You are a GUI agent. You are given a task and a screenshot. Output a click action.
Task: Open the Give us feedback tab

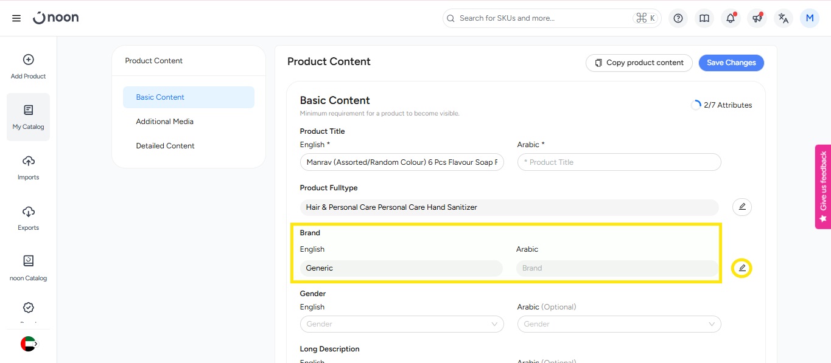point(823,186)
